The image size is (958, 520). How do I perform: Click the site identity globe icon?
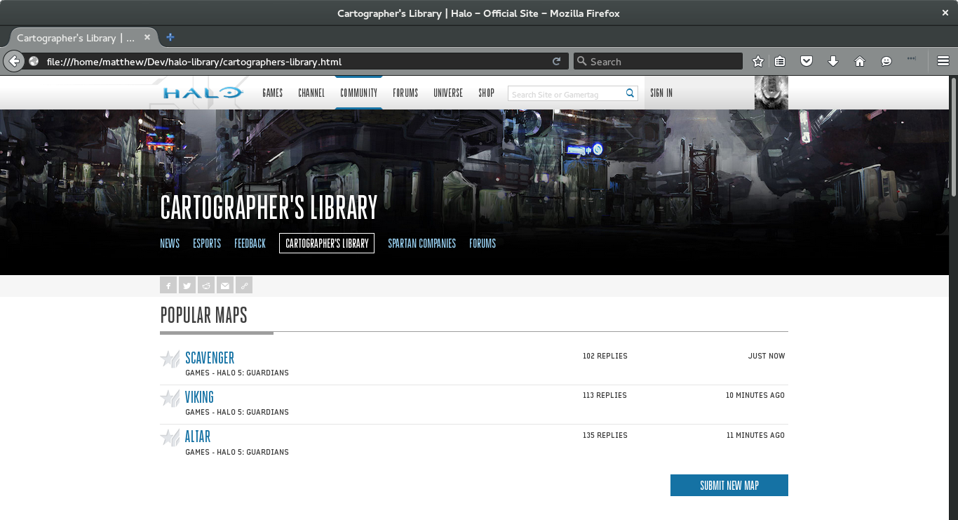34,62
